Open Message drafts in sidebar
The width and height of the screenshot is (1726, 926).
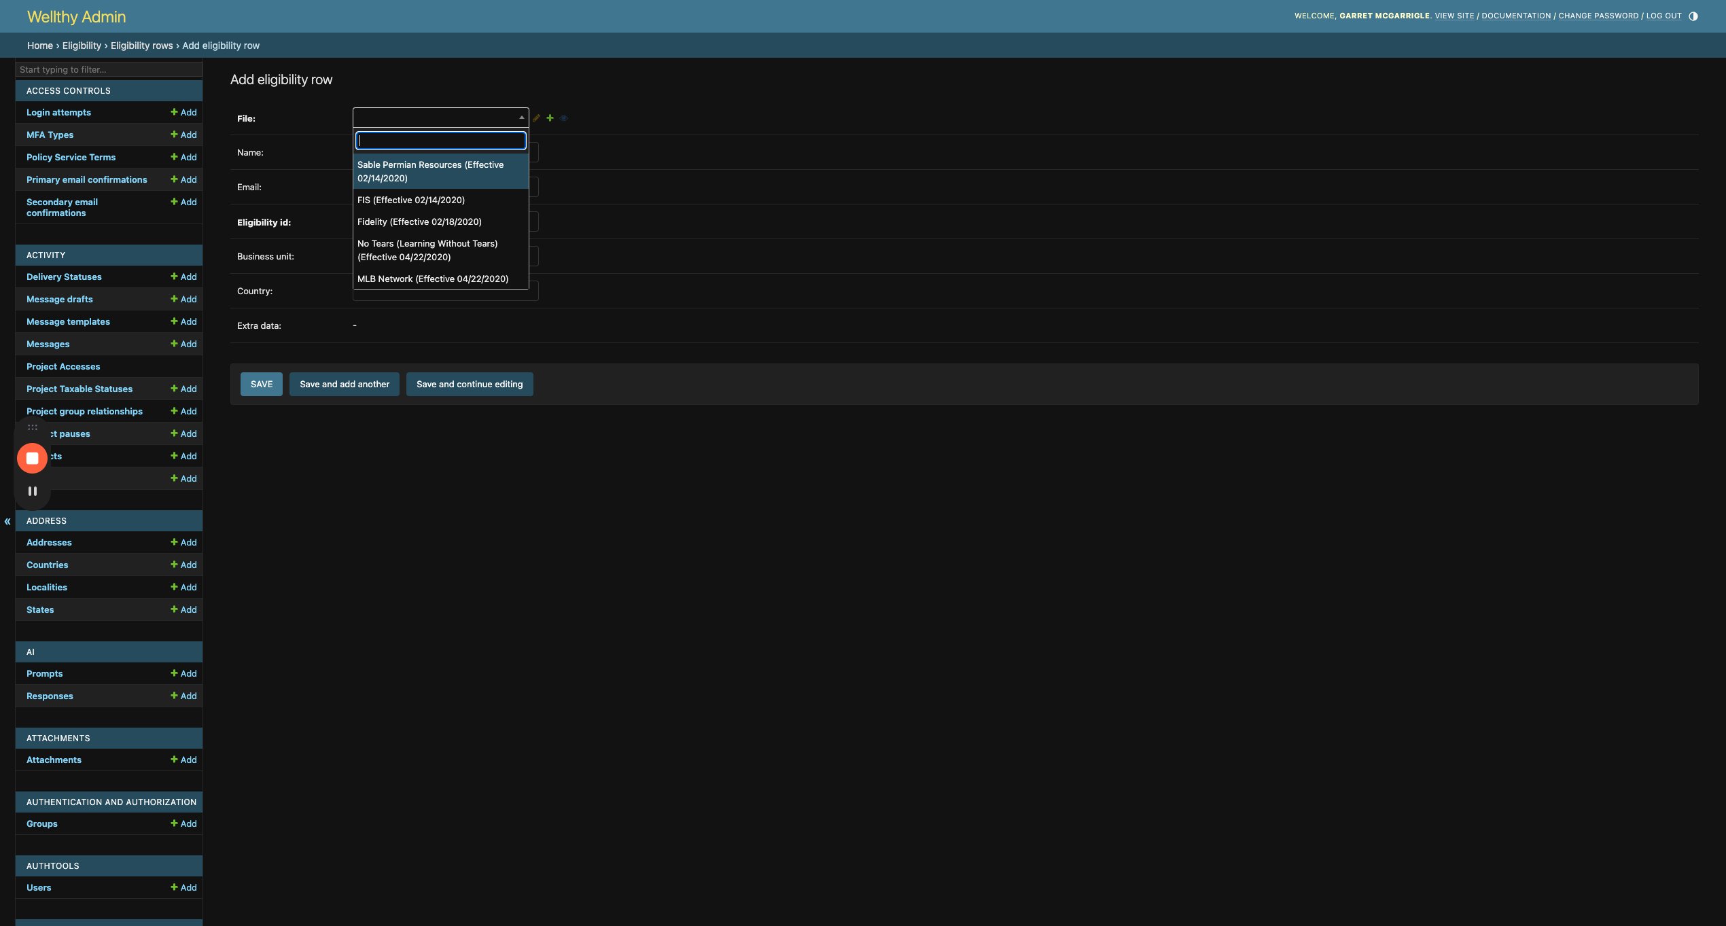point(60,299)
